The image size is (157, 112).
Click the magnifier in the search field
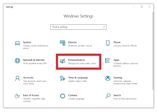tap(104, 27)
